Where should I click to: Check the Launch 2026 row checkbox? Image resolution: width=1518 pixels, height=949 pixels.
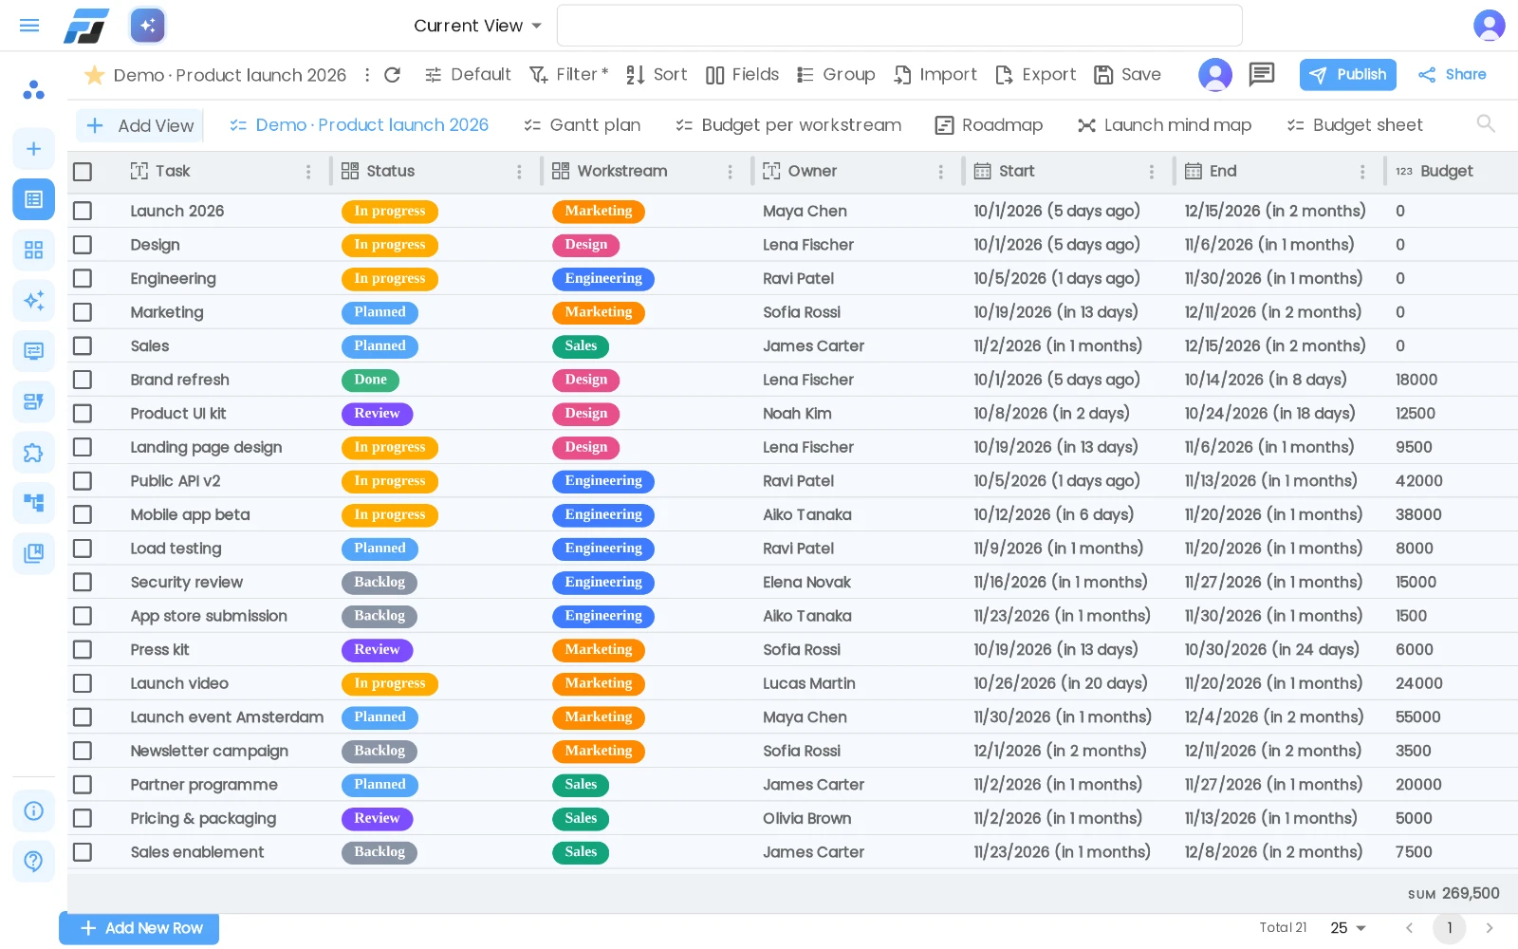(83, 211)
